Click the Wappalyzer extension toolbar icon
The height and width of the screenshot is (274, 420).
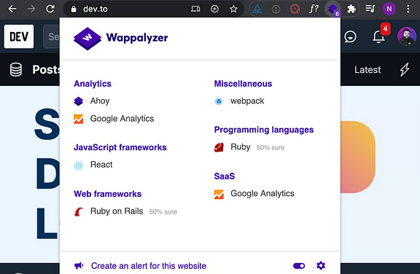(333, 9)
